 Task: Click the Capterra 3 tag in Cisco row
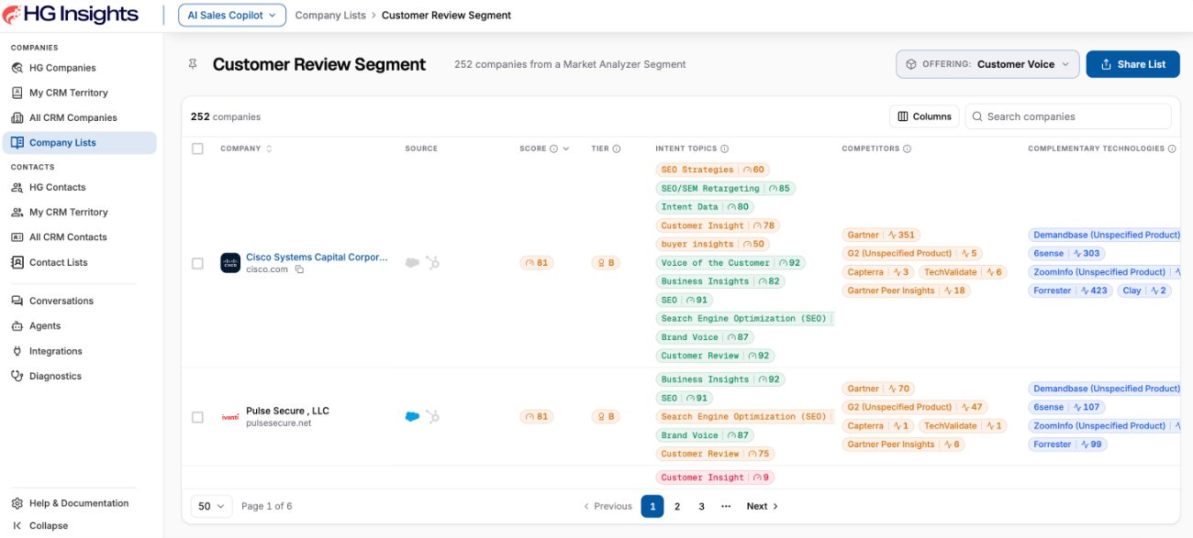click(878, 272)
